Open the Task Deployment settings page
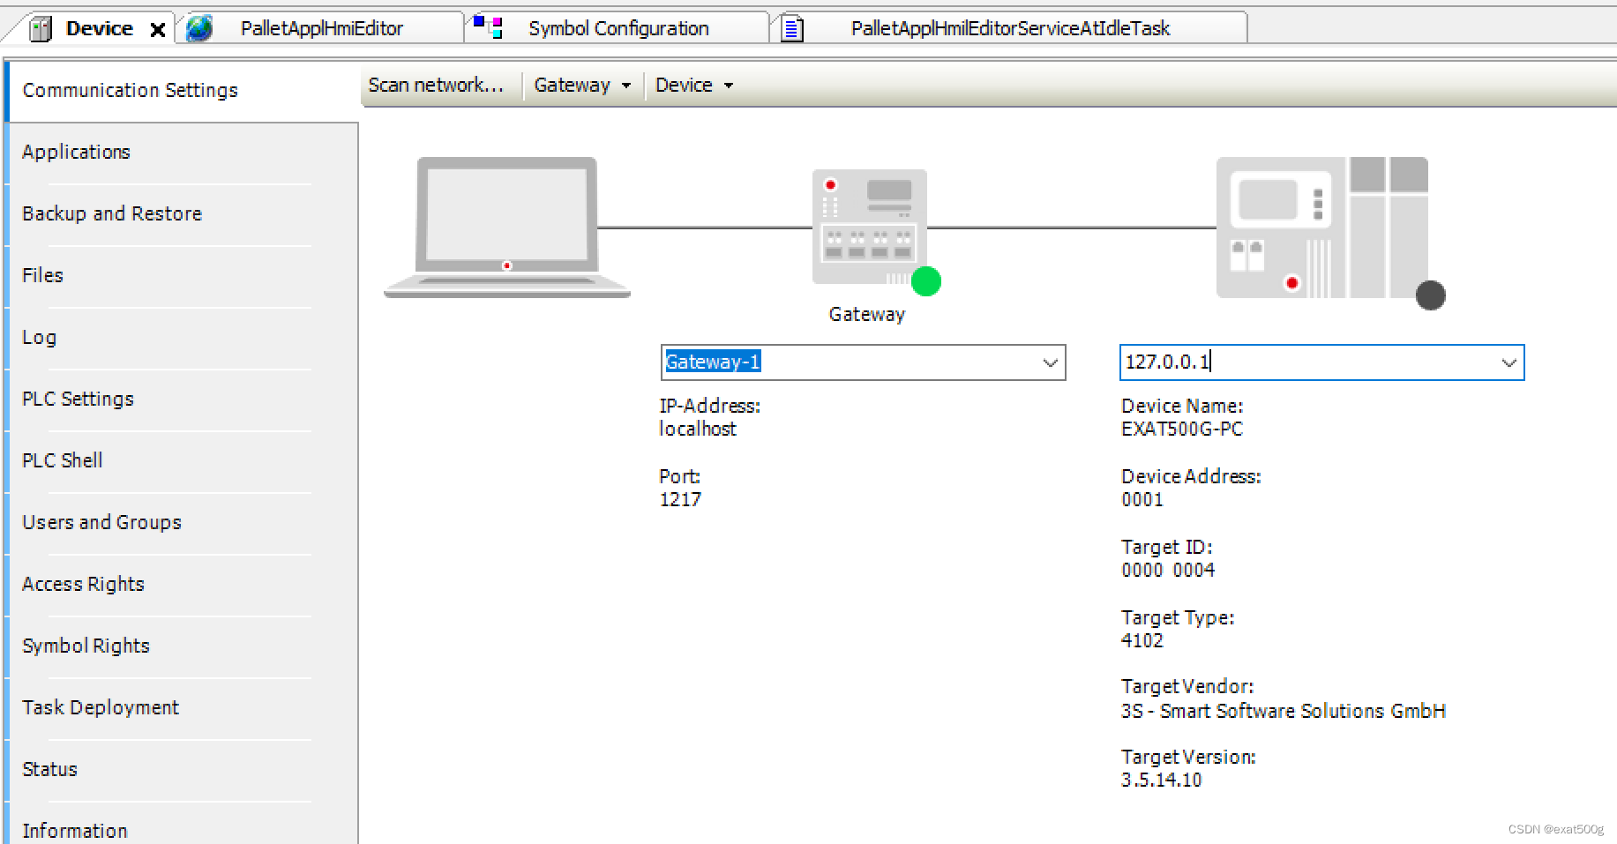 click(100, 706)
